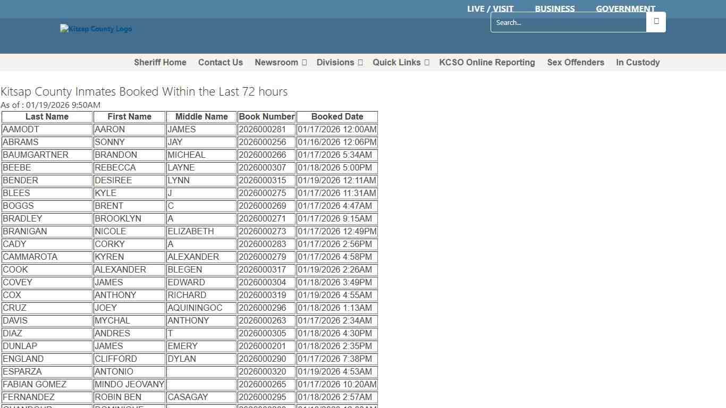Click the search magnifier icon
This screenshot has height=408, width=726.
click(656, 22)
